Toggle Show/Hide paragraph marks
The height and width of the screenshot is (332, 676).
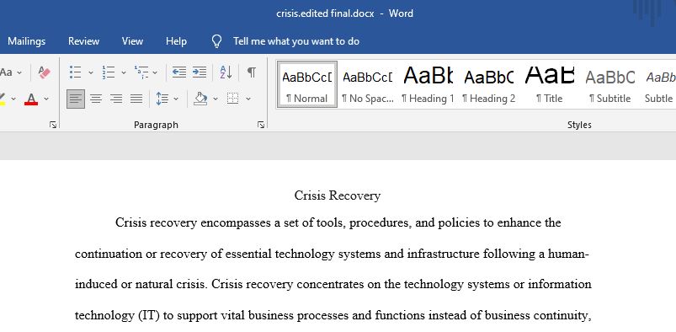pyautogui.click(x=252, y=72)
